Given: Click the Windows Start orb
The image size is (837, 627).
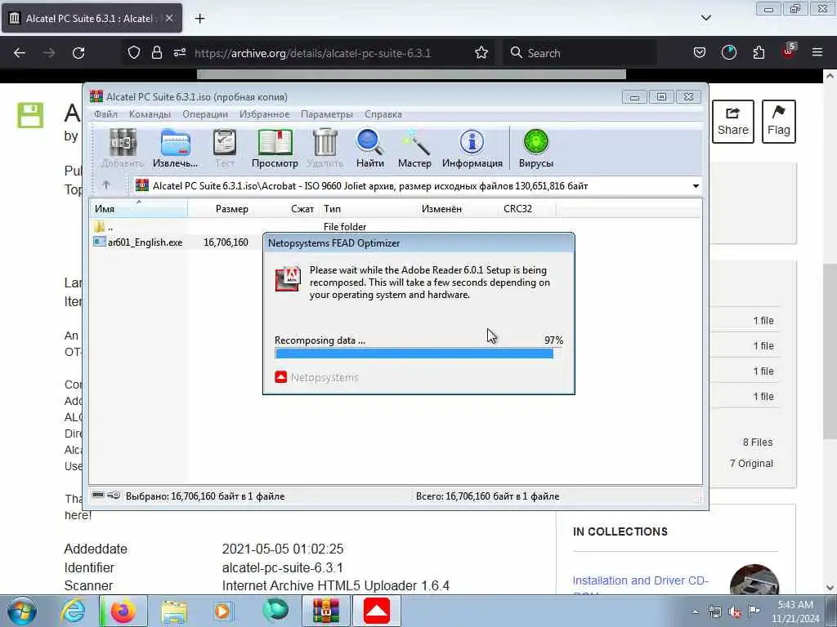Looking at the screenshot, I should pos(22,611).
